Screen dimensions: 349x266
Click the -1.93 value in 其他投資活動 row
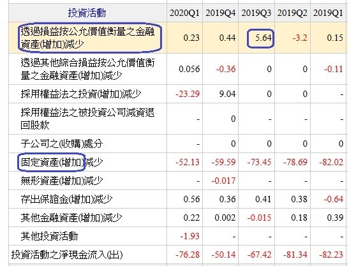[190, 236]
